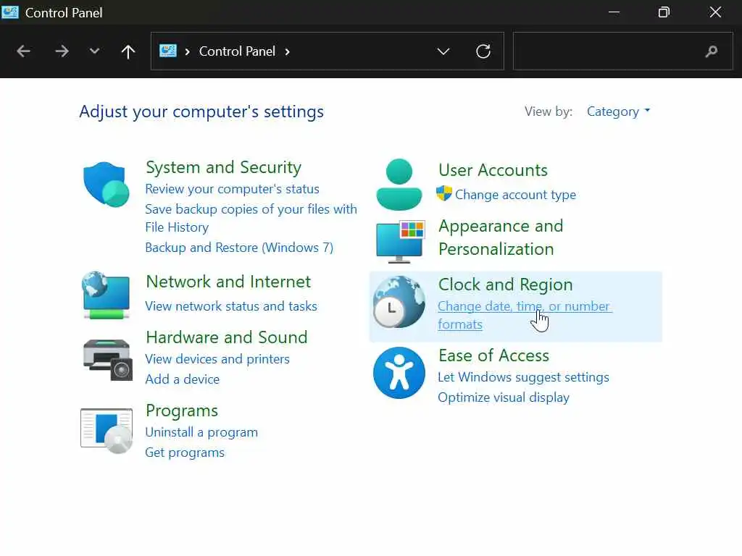The height and width of the screenshot is (556, 742).
Task: Open Programs heading
Action: 182,411
